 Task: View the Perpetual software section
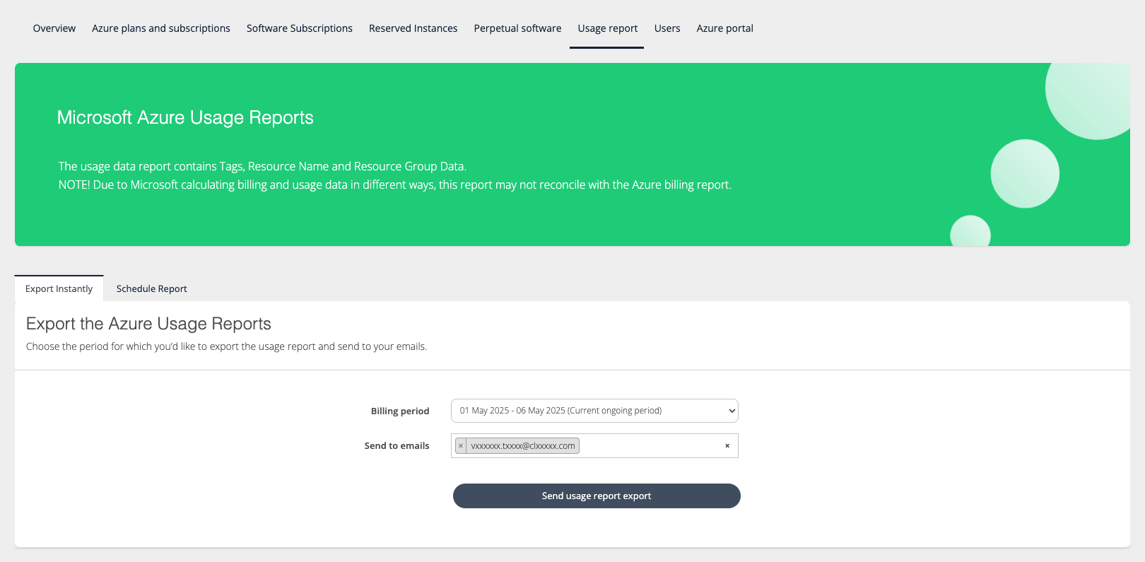(x=517, y=28)
